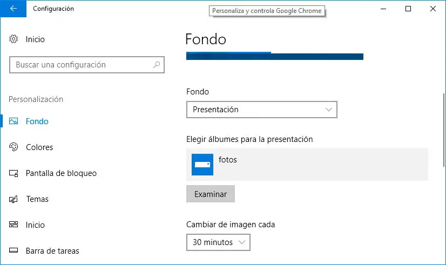
Task: Click the Pantalla de bloqueo icon
Action: [x=14, y=173]
